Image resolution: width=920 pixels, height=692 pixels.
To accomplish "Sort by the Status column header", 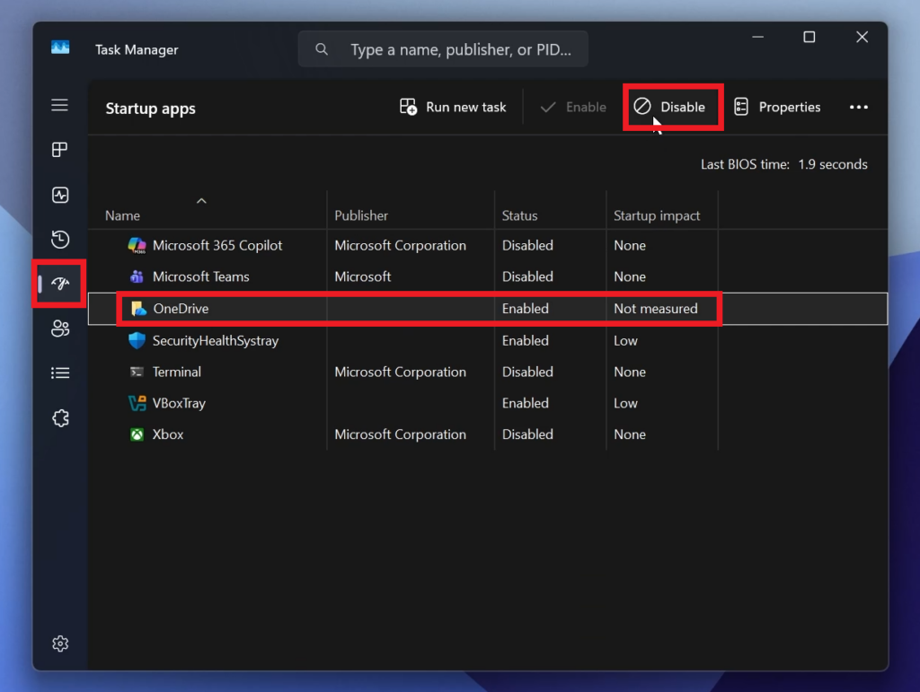I will click(519, 215).
